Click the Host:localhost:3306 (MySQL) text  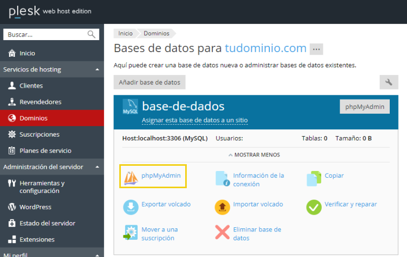click(165, 138)
